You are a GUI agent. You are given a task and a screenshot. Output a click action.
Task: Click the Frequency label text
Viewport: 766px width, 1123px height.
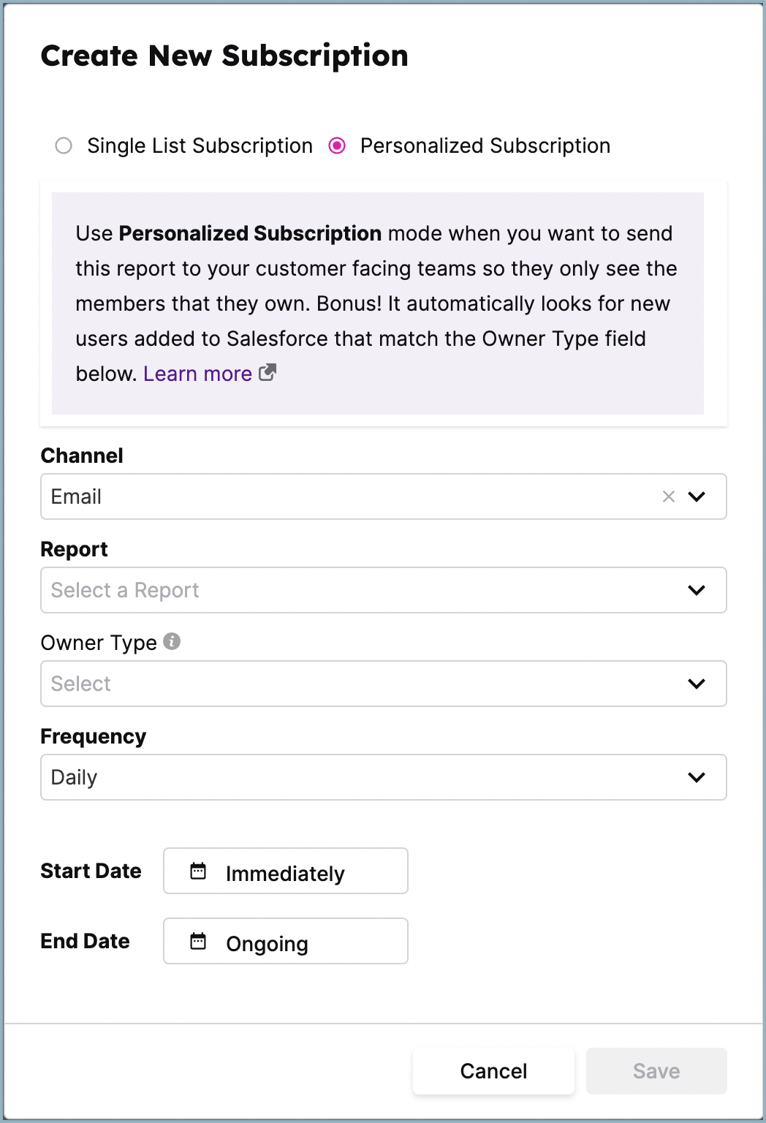click(94, 736)
